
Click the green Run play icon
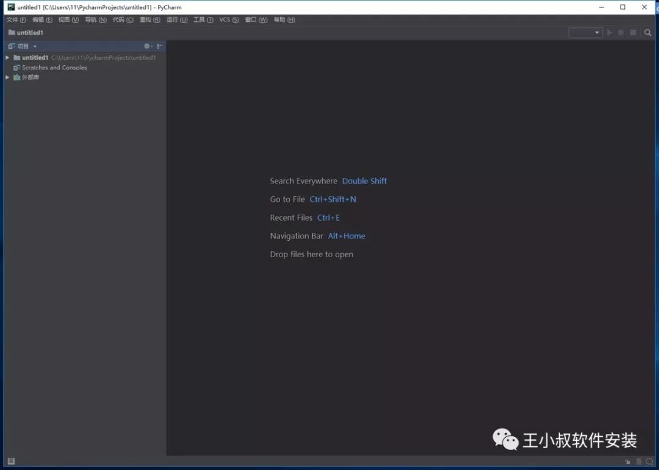[x=610, y=32]
